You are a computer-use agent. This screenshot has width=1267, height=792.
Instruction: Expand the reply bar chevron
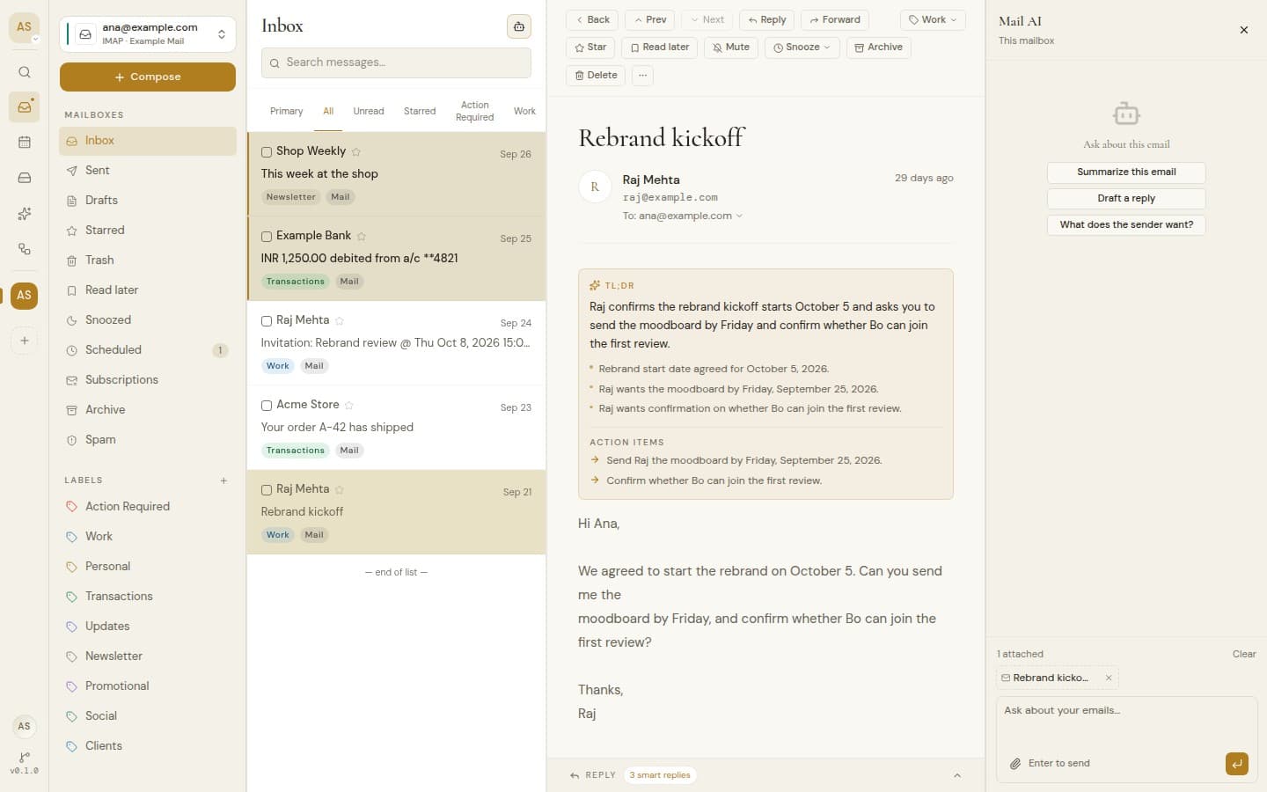(x=957, y=775)
